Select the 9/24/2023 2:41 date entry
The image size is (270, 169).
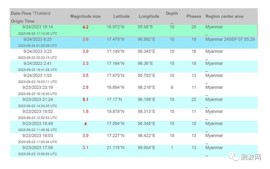pyautogui.click(x=37, y=63)
